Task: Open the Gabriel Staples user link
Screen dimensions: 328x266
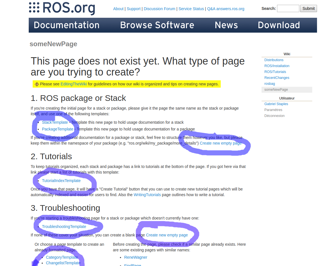Action: [276, 104]
